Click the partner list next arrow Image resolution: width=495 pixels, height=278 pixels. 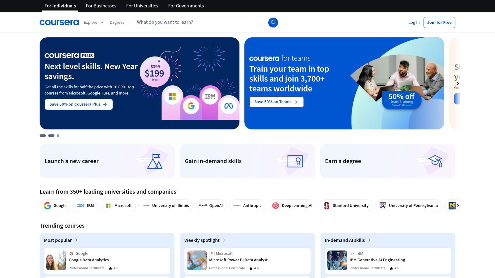[x=458, y=206]
